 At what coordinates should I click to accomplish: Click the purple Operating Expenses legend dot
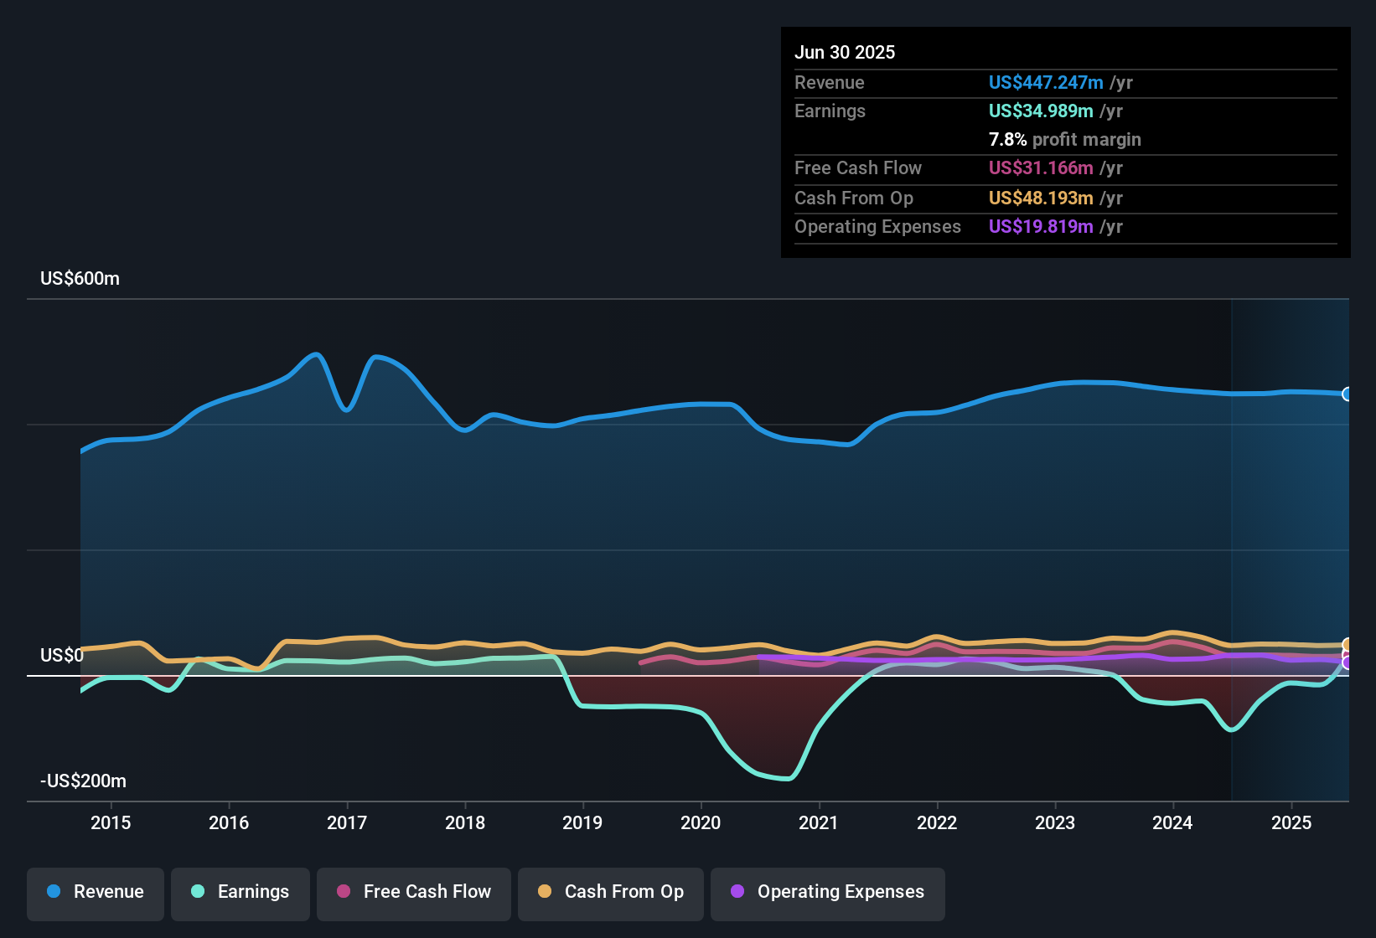pos(737,892)
